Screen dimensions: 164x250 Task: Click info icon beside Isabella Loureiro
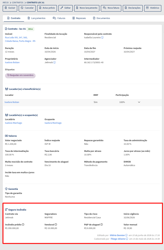(102, 37)
